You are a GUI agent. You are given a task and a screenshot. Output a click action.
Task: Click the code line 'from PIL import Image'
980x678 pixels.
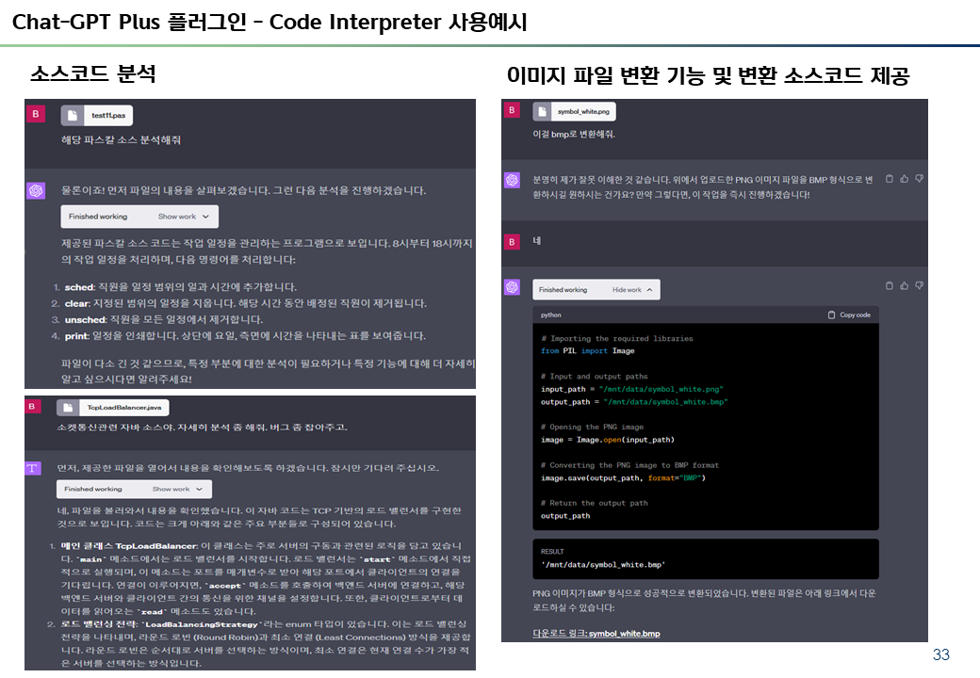(587, 351)
